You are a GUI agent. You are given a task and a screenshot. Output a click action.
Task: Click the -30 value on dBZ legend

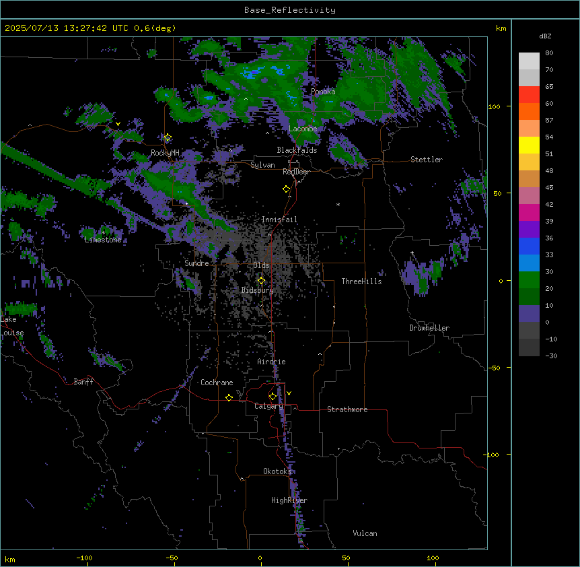point(551,356)
